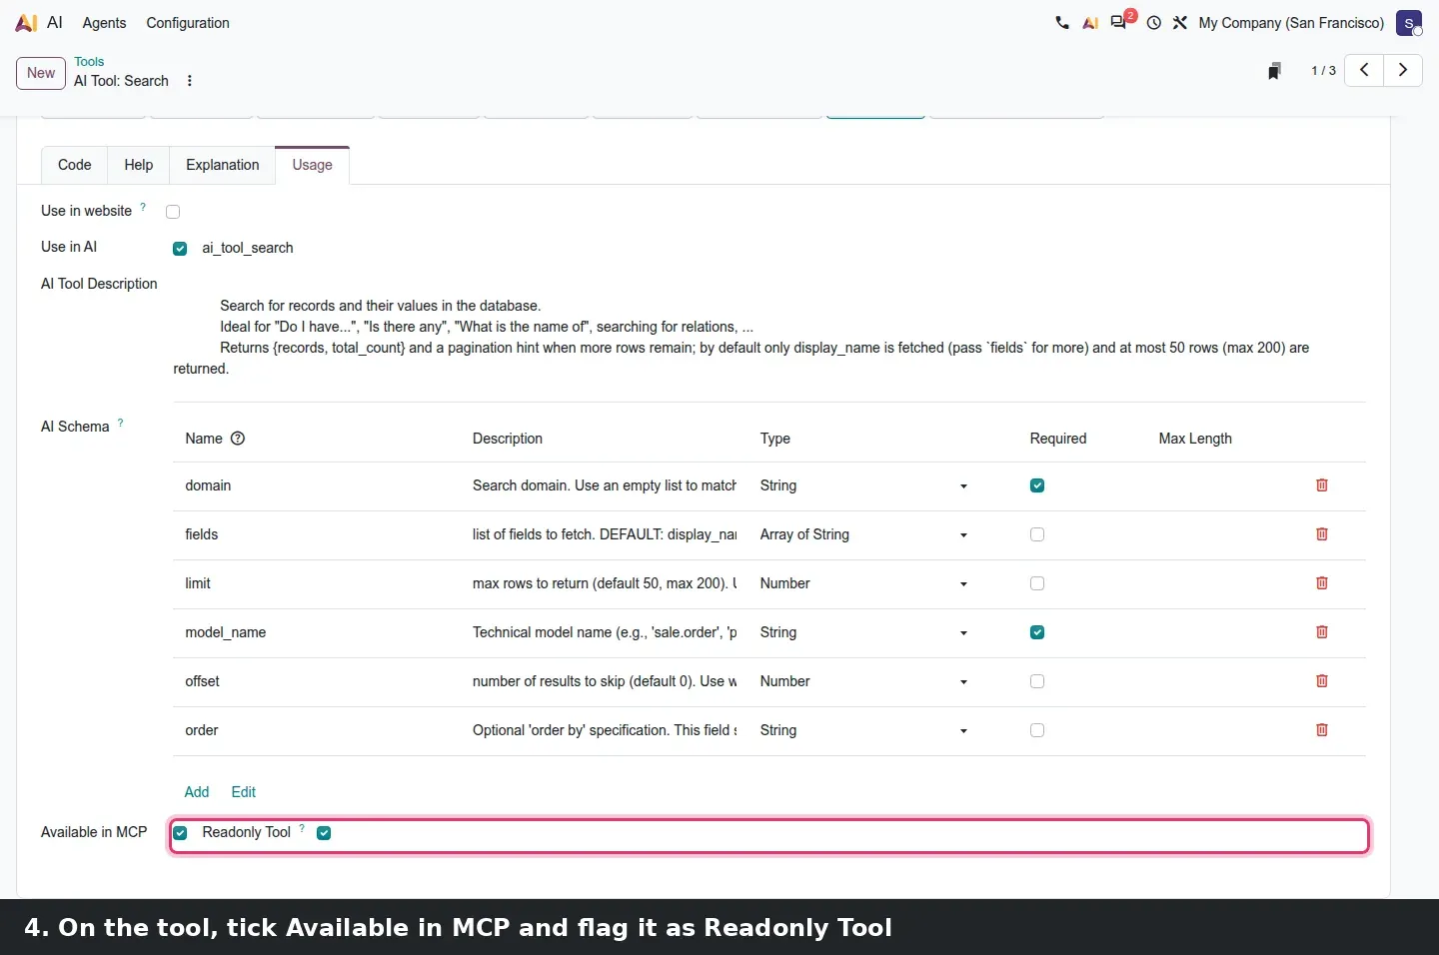The image size is (1439, 955).
Task: Delete the domain schema row
Action: [x=1322, y=485]
